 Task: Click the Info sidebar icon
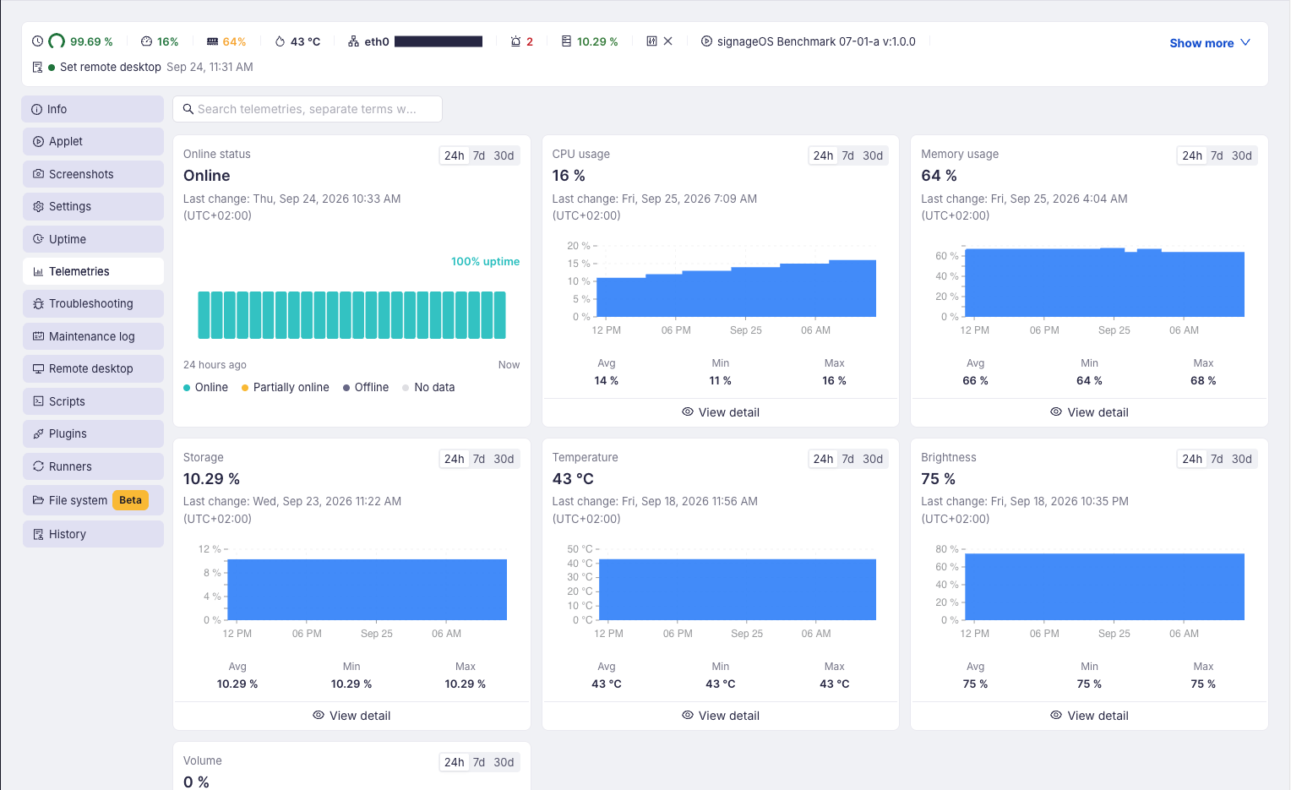click(37, 109)
